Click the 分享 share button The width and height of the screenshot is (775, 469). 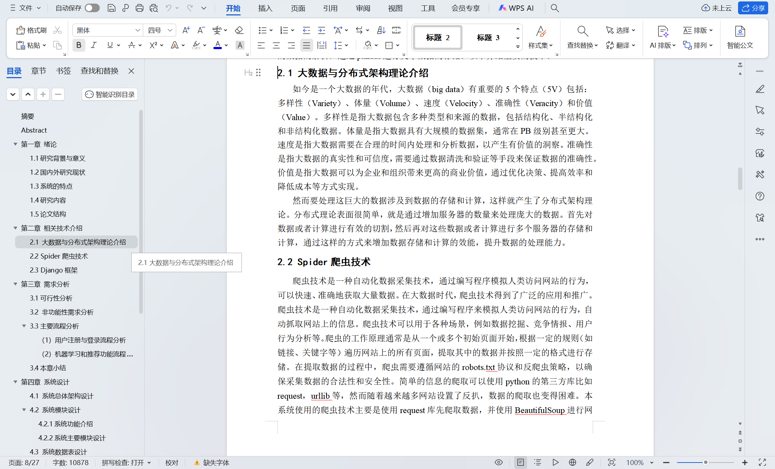tap(753, 8)
